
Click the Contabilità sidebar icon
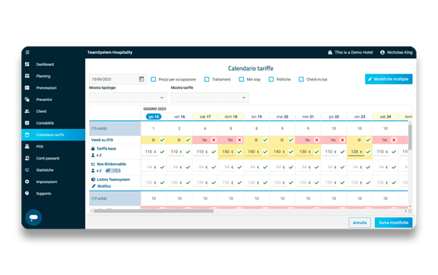(27, 123)
